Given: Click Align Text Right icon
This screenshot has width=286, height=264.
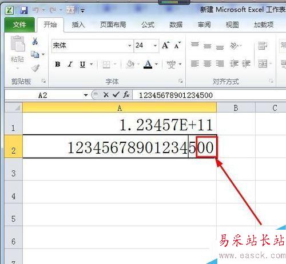Looking at the screenshot, I should pos(220,63).
